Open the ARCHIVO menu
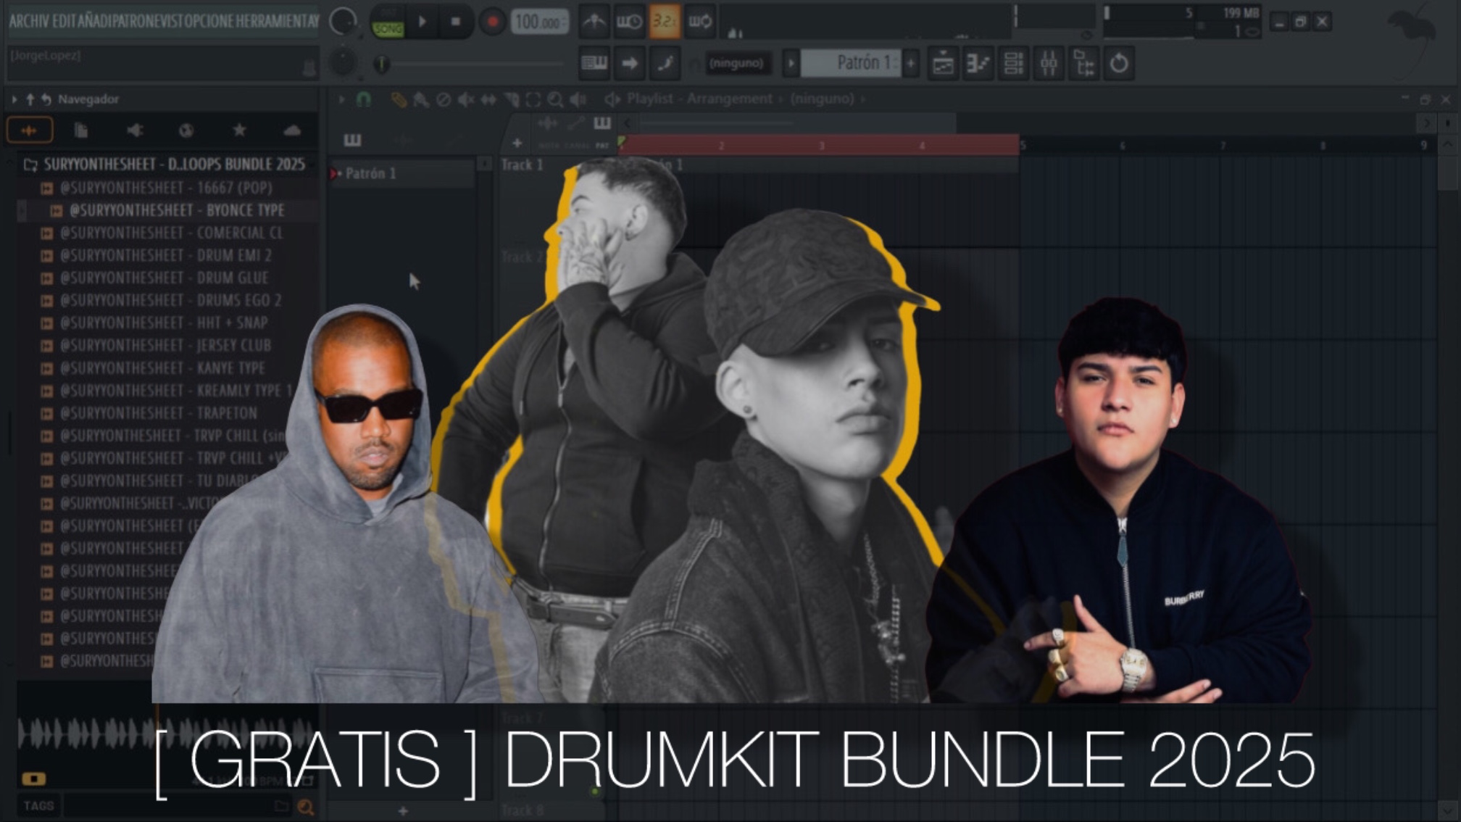 click(x=28, y=21)
